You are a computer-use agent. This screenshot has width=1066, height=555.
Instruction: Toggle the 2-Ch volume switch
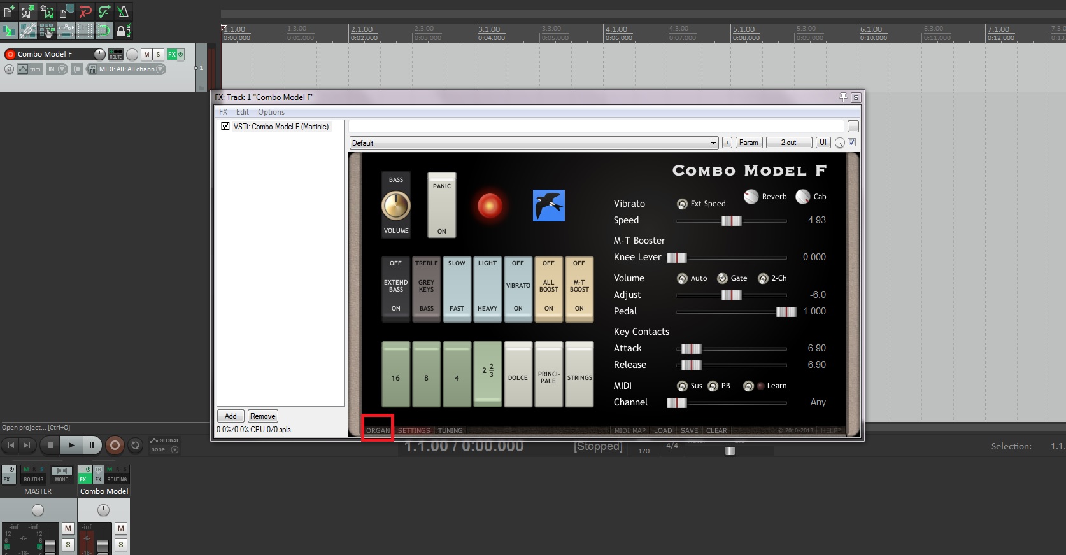(763, 278)
